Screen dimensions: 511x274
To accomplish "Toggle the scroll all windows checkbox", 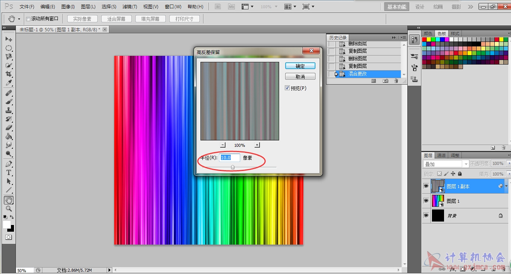I will point(28,19).
